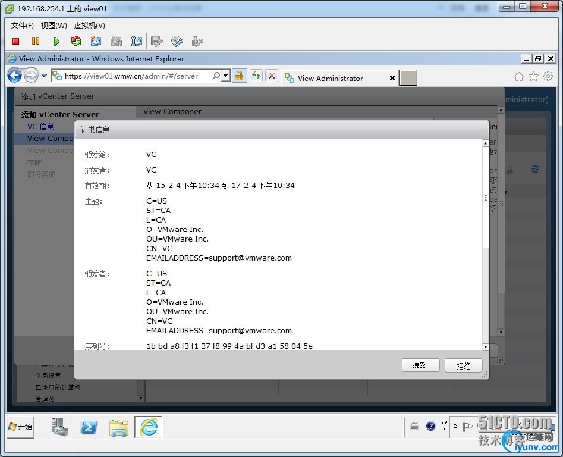Open the 文件(F) menu
Screen dimensions: 563x457
(x=22, y=26)
